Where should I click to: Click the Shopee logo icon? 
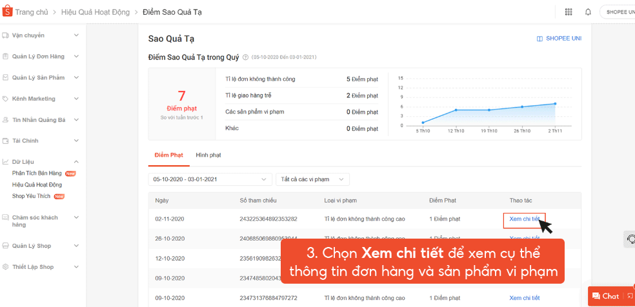pyautogui.click(x=8, y=12)
